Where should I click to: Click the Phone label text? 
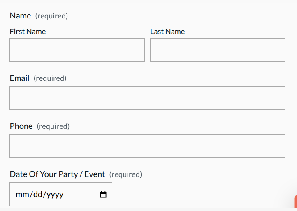click(x=21, y=126)
